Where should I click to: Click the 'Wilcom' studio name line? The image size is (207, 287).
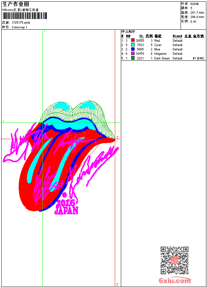tap(20, 10)
